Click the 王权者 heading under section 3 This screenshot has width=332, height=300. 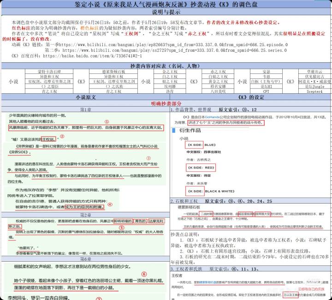click(177, 276)
